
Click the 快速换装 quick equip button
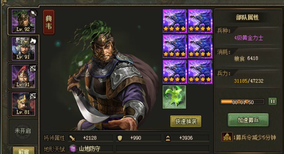186,121
